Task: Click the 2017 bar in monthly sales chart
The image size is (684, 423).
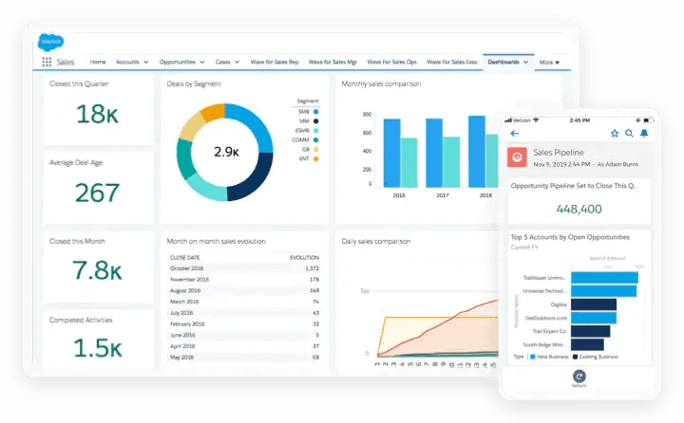Action: [434, 153]
